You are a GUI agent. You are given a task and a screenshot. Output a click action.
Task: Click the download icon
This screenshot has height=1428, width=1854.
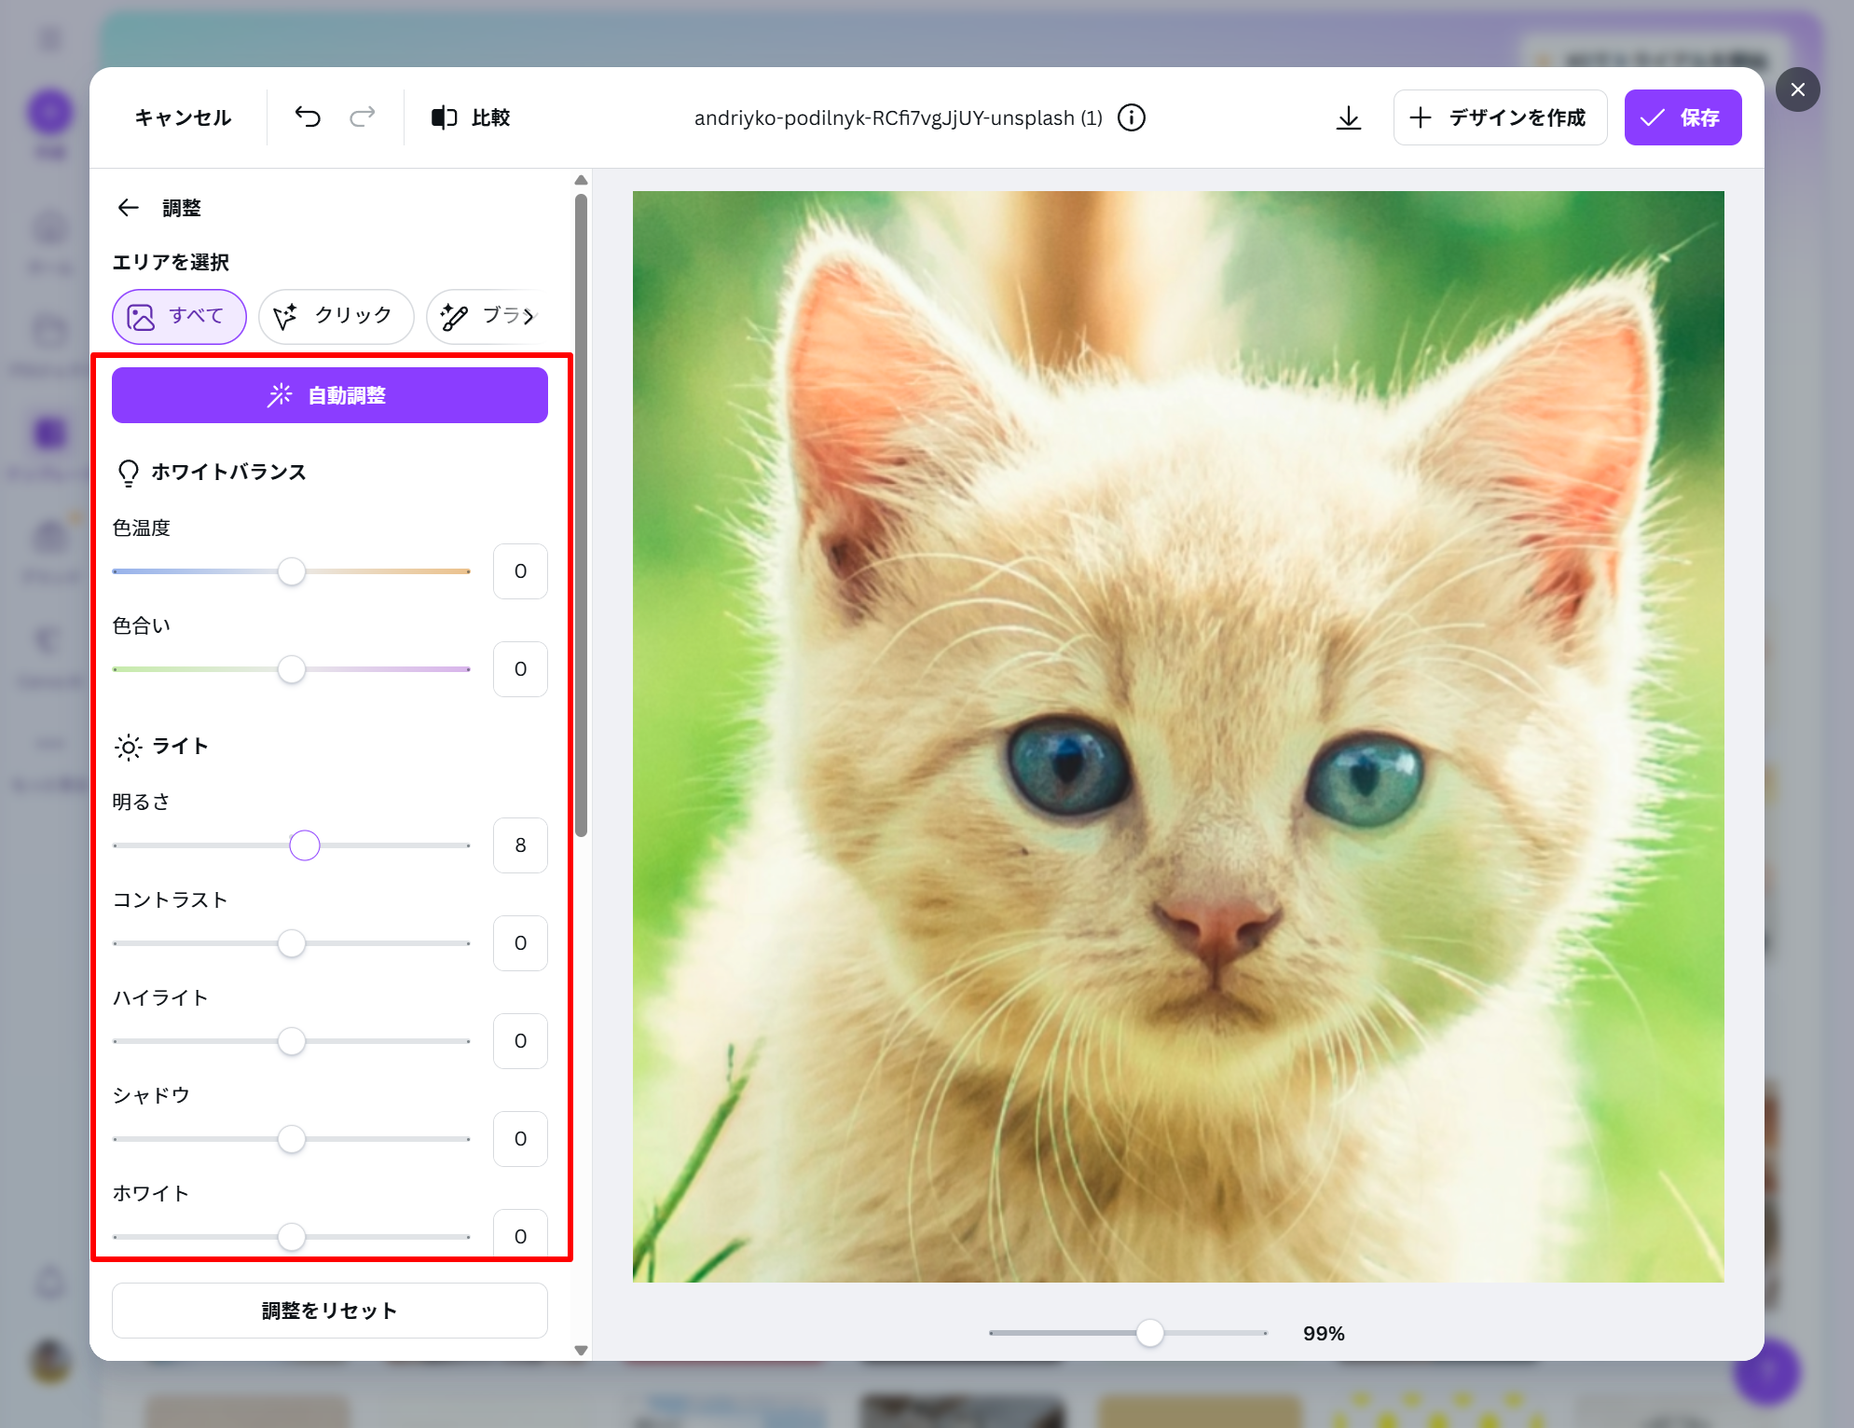[1348, 117]
